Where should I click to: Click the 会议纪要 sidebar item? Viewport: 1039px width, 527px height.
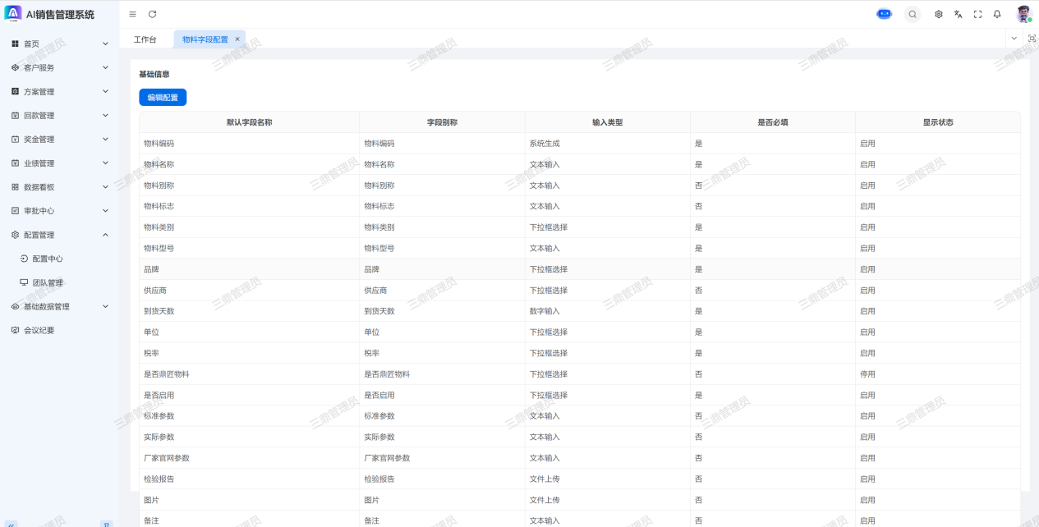pyautogui.click(x=39, y=330)
